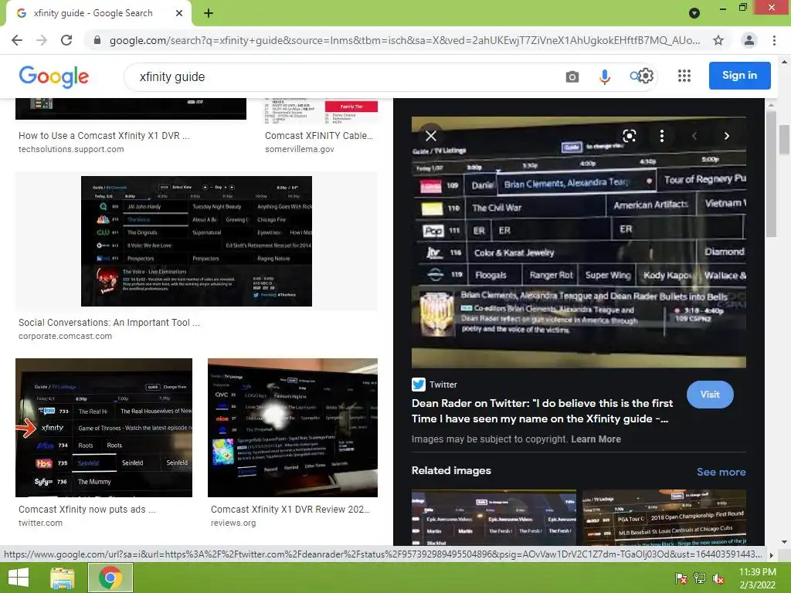Image resolution: width=791 pixels, height=593 pixels.
Task: Open search settings gear icon
Action: tap(647, 76)
